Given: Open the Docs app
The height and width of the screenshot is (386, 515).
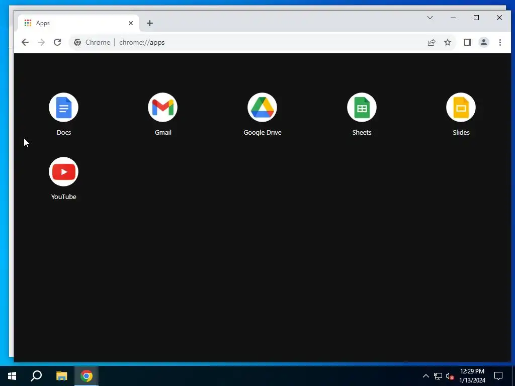Looking at the screenshot, I should tap(63, 108).
